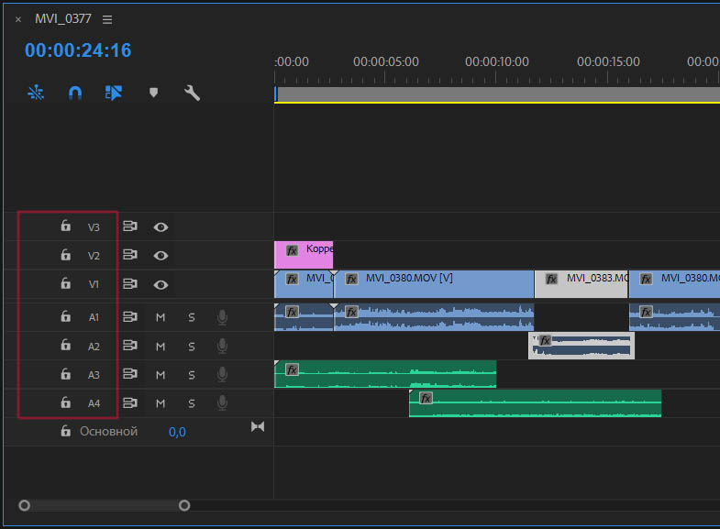Select the pink adjustment clip on V2

pos(304,255)
